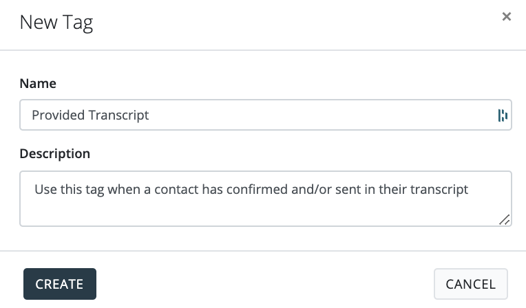Click the "New Tag" dialog title
The height and width of the screenshot is (308, 526).
tap(56, 23)
